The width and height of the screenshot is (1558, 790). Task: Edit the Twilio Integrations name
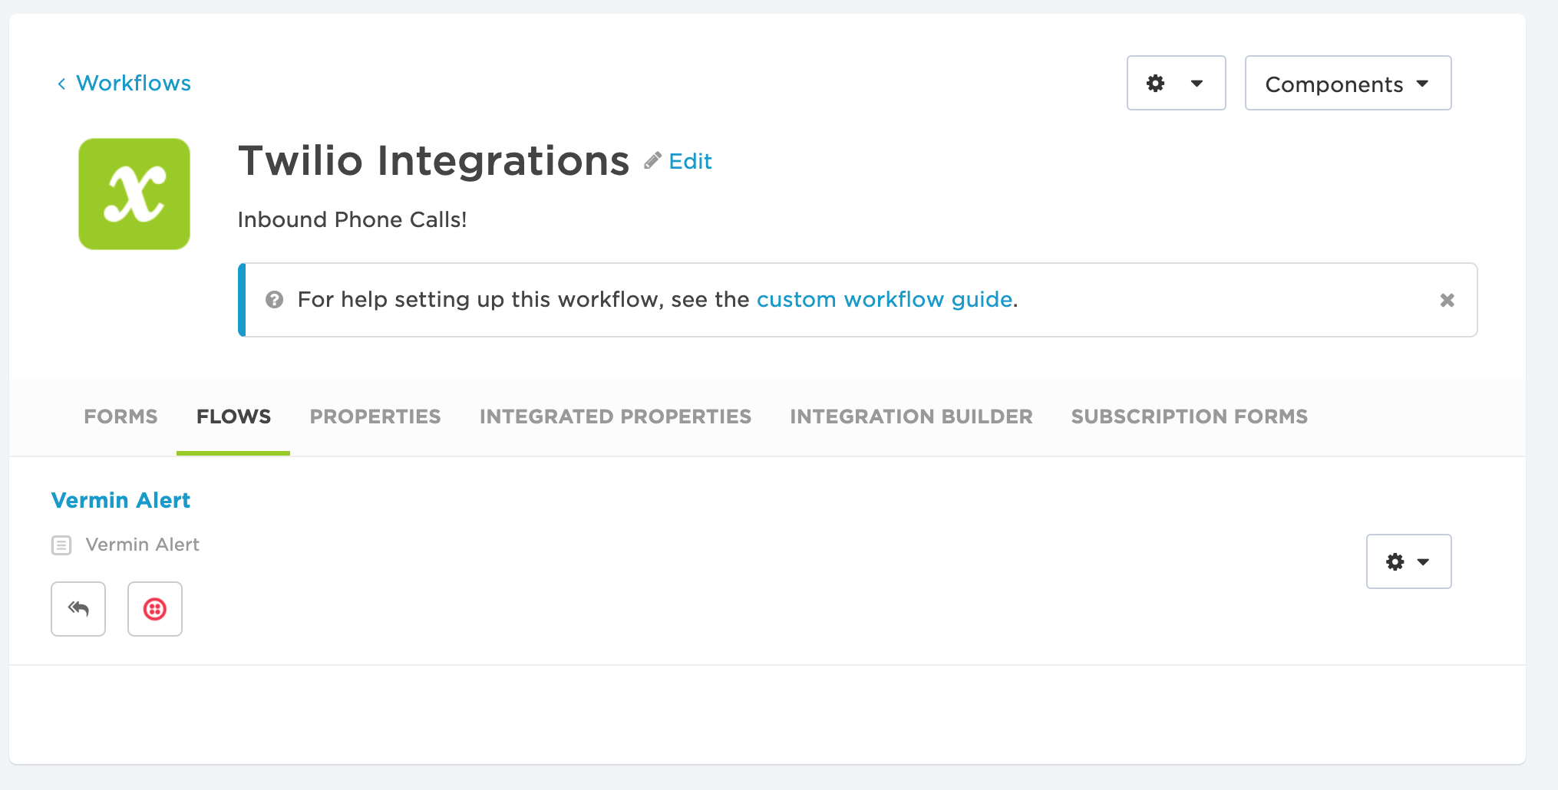click(690, 161)
